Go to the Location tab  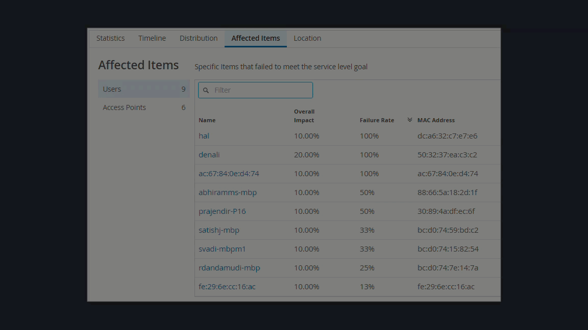307,38
